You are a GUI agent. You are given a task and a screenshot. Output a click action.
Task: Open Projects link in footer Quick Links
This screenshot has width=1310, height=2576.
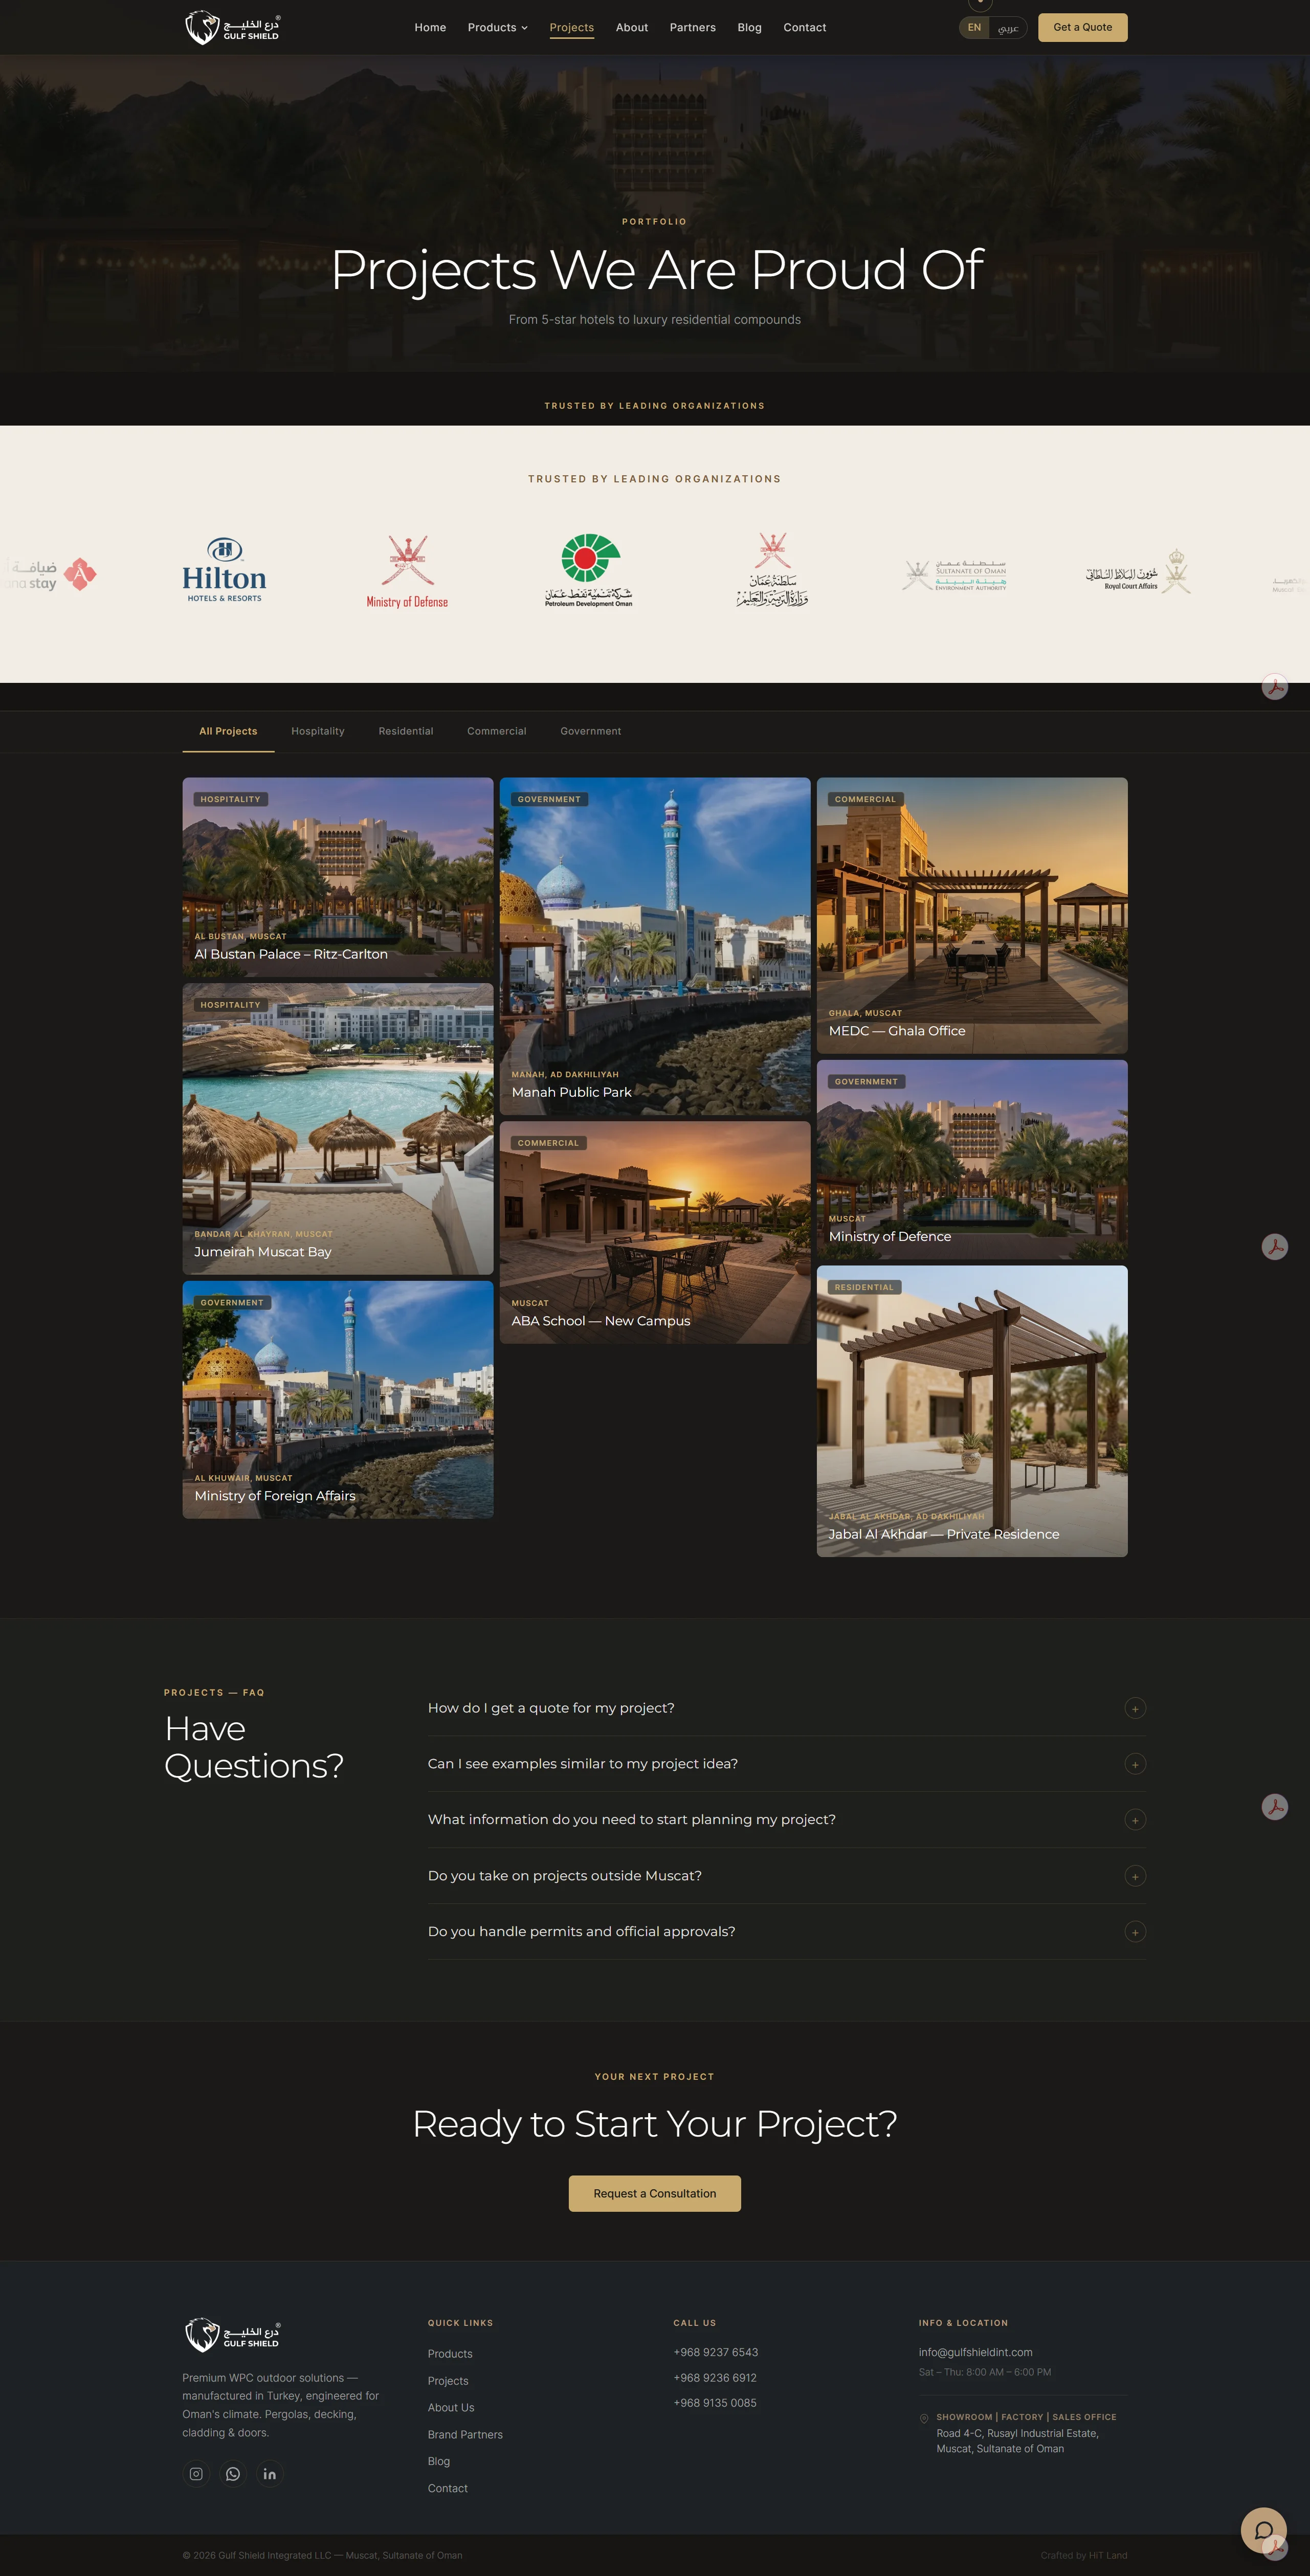448,2380
